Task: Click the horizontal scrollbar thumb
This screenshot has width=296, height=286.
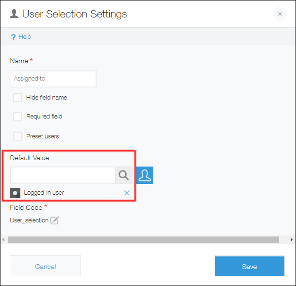Action: pyautogui.click(x=143, y=239)
